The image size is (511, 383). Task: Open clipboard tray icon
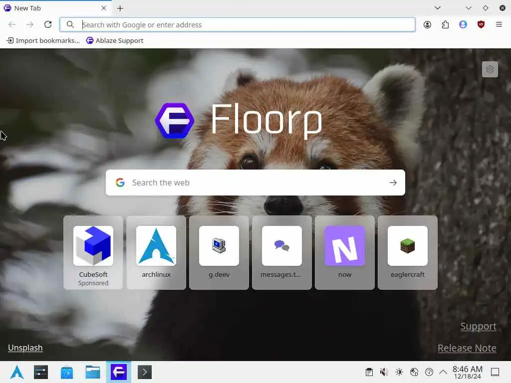(369, 372)
